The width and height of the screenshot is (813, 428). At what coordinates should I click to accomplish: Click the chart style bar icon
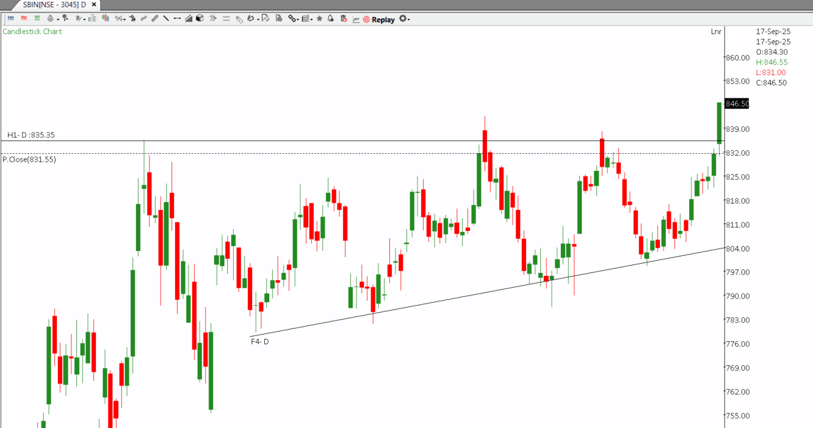78,19
